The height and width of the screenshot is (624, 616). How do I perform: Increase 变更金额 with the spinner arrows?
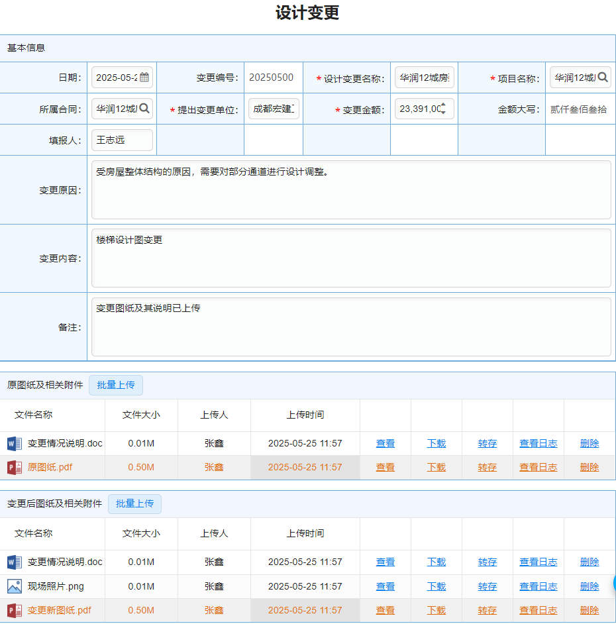coord(443,105)
